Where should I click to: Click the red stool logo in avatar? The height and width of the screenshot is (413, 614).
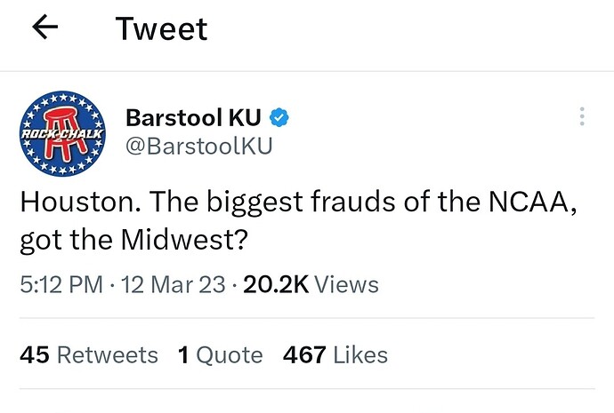(x=64, y=133)
